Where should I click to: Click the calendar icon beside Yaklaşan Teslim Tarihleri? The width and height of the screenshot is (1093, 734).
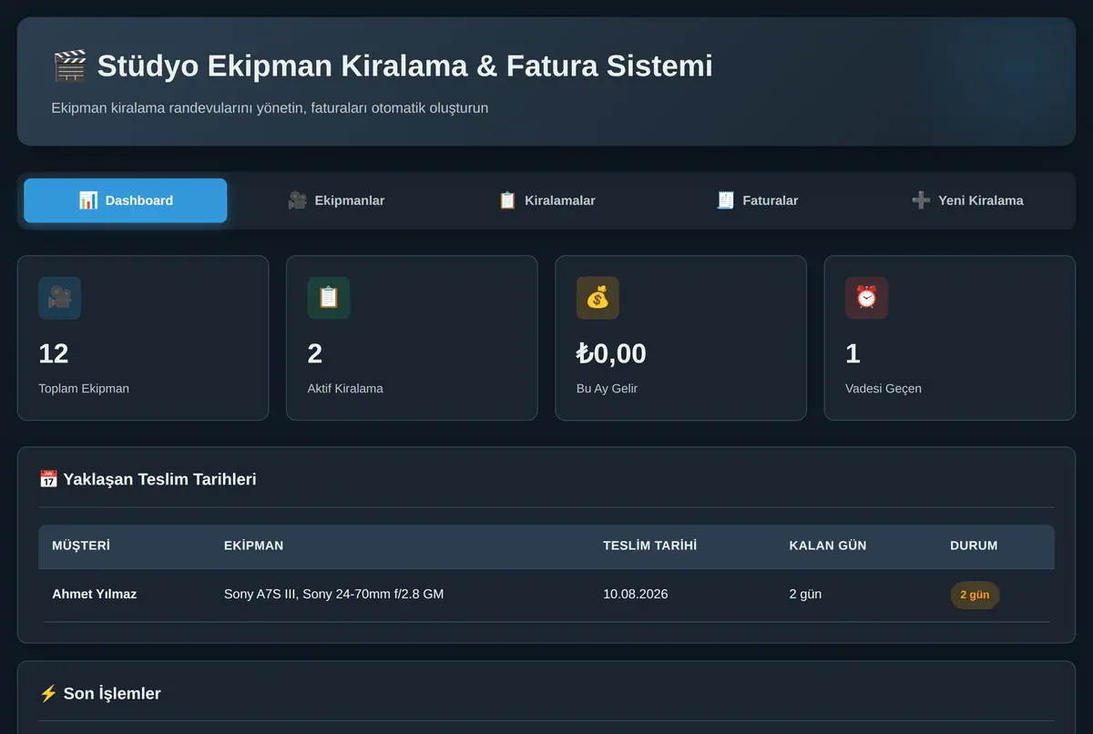click(x=48, y=479)
